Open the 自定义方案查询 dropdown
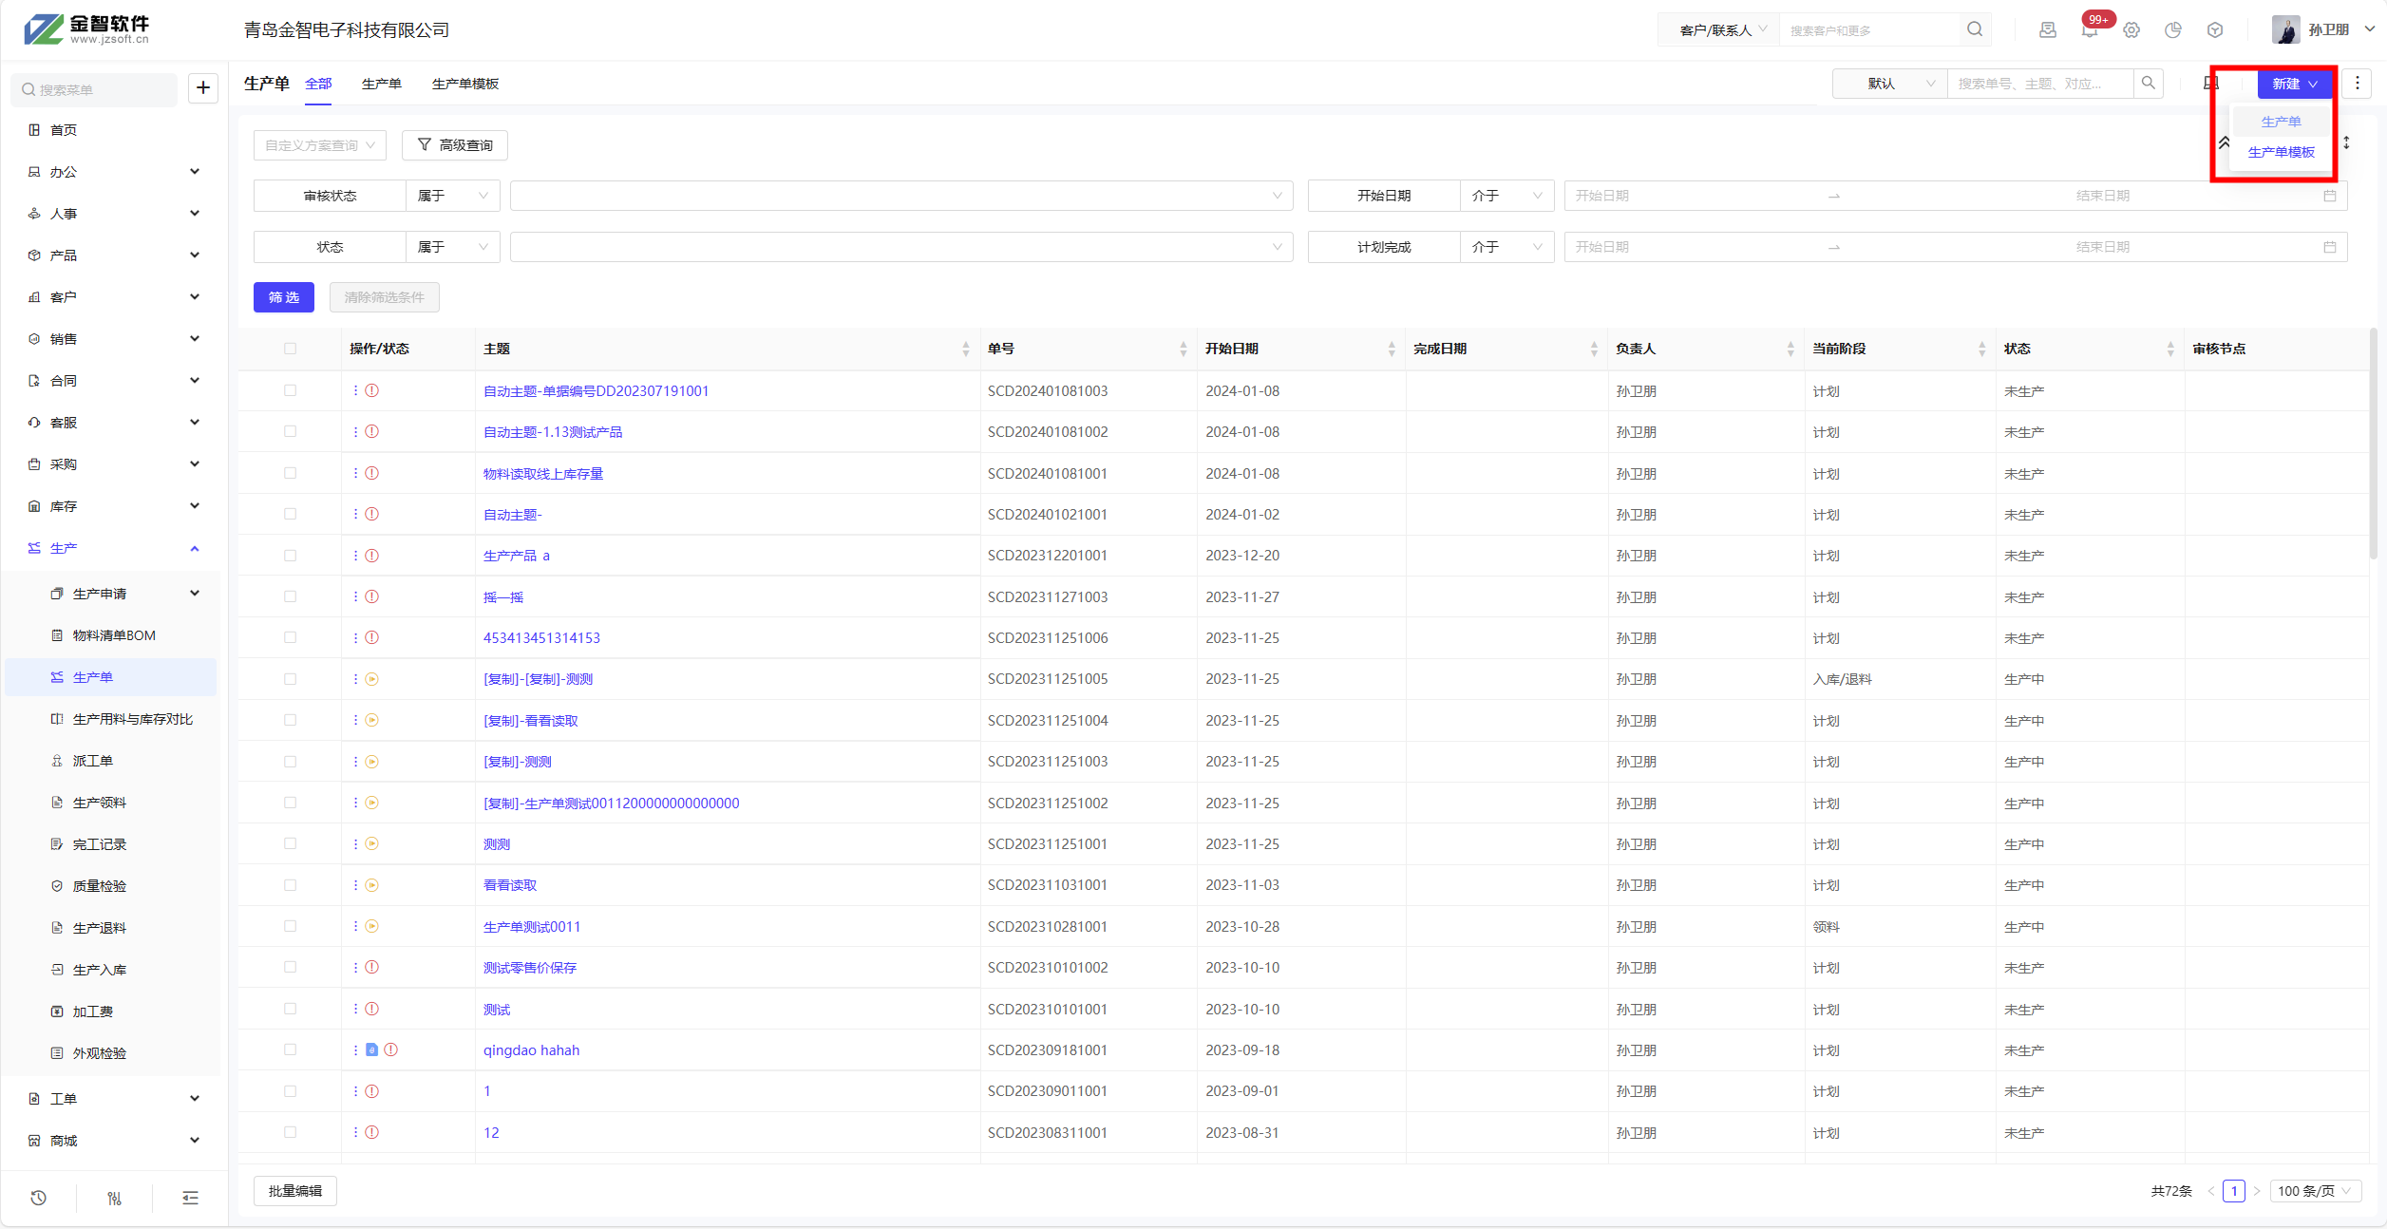 (x=320, y=145)
